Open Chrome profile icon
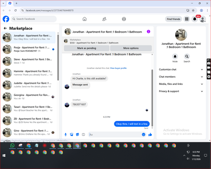Image resolution: width=211 pixels, height=169 pixels. point(201,10)
